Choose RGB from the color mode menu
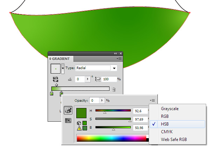 [x=165, y=116]
